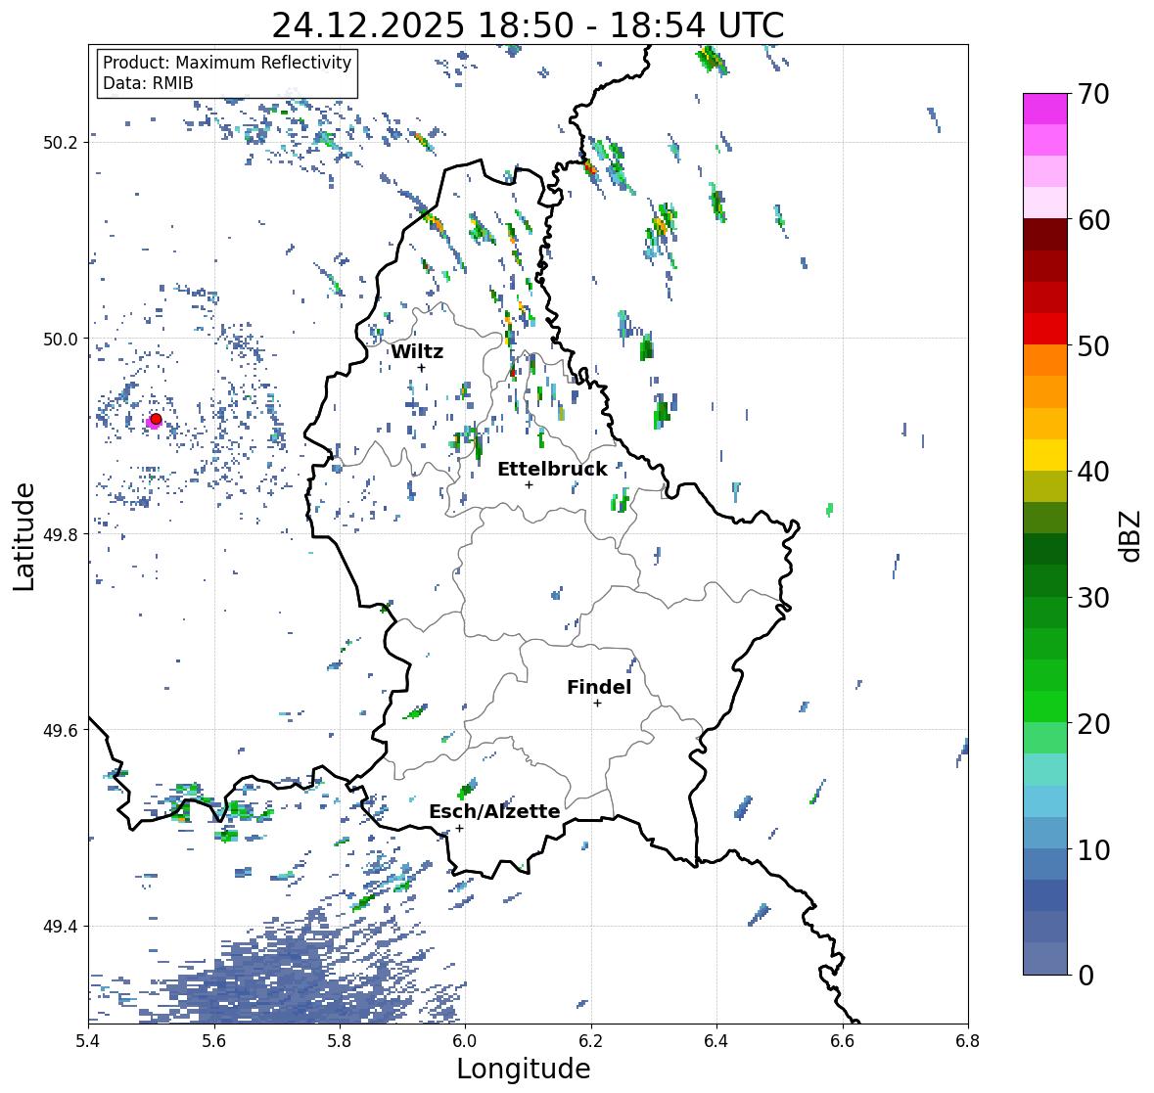The height and width of the screenshot is (1093, 1154).
Task: Click the plus marker under Findel
Action: point(597,704)
